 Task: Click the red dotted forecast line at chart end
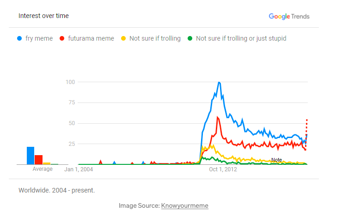(x=306, y=132)
